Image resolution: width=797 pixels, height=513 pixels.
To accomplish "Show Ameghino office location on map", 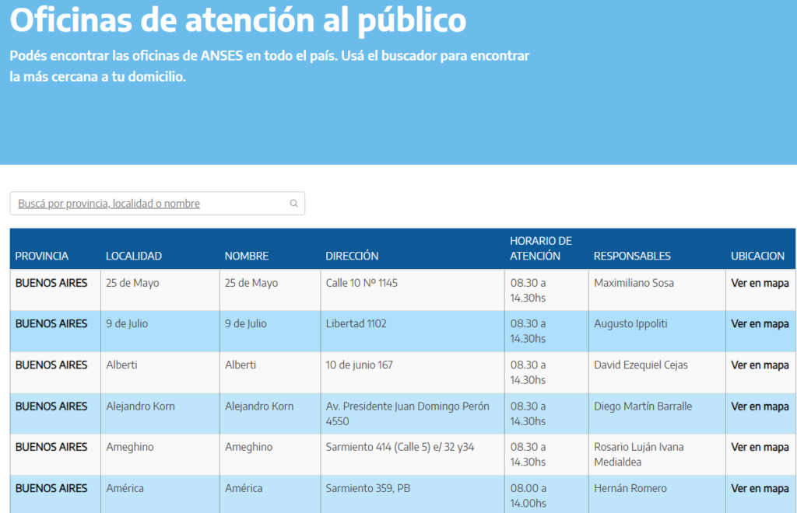I will (x=760, y=447).
